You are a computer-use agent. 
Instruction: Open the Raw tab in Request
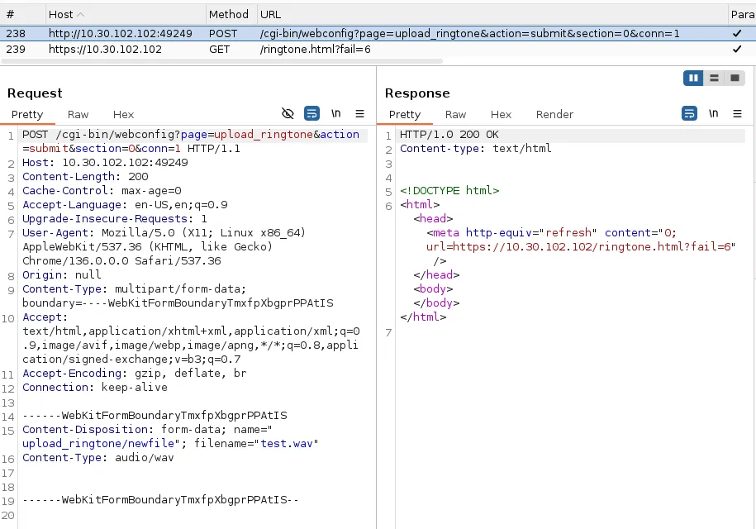78,115
